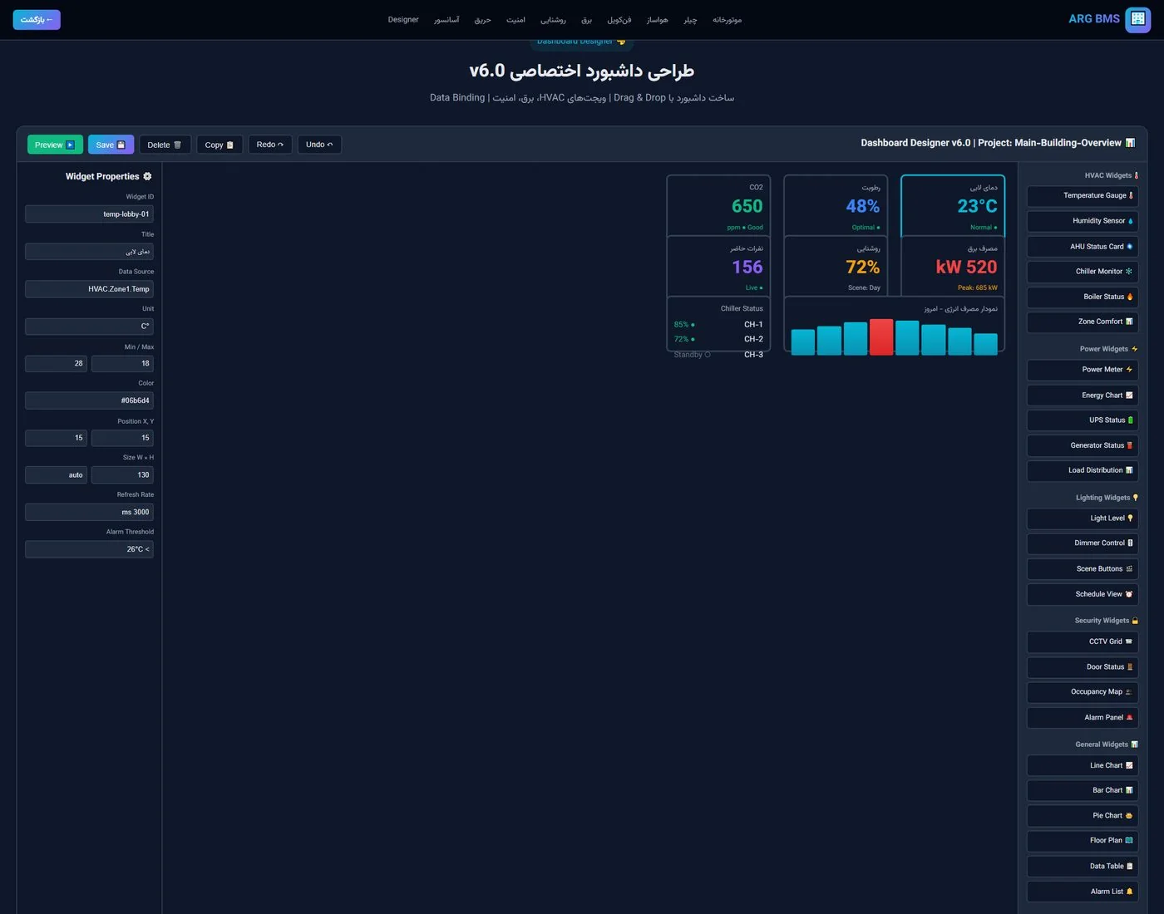This screenshot has width=1164, height=914.
Task: Add the UPS Status widget
Action: click(x=1083, y=420)
